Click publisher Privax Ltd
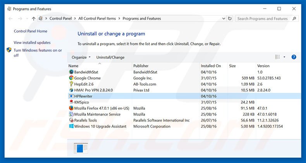306x163 pixels. click(x=141, y=90)
